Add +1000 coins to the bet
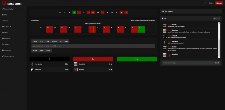225x110 pixels. click(55, 42)
